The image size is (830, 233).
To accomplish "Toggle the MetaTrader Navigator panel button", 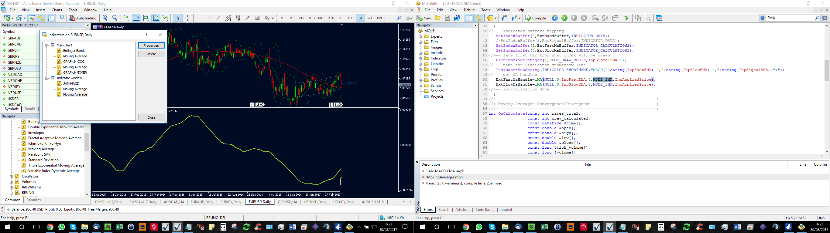I will click(x=42, y=18).
